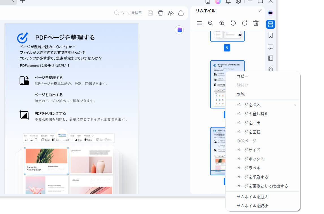
Task: Open the comments panel icon
Action: [270, 47]
